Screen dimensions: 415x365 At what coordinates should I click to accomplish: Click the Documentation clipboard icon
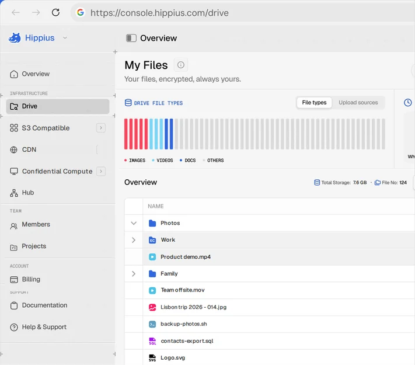(x=14, y=305)
